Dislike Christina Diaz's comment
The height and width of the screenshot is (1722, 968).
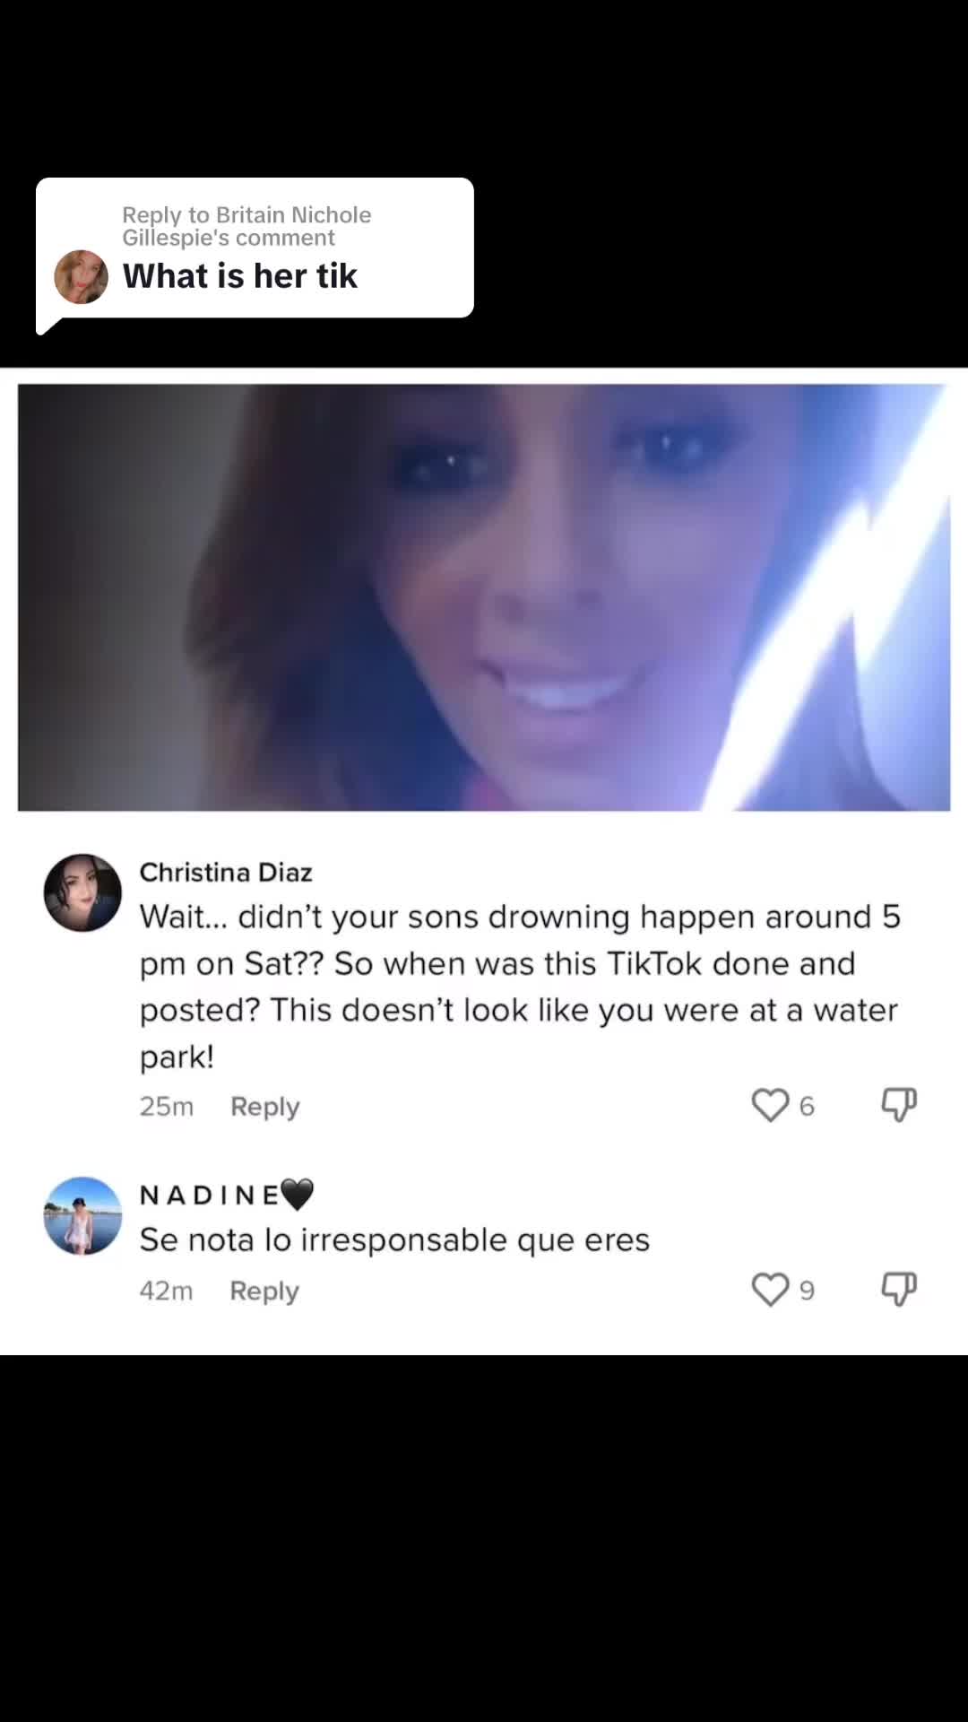coord(899,1105)
